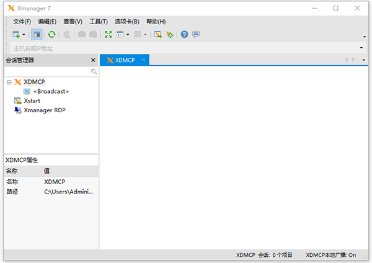Viewport: 372px width, 263px height.
Task: Click the green Full screen arrows icon
Action: (108, 35)
